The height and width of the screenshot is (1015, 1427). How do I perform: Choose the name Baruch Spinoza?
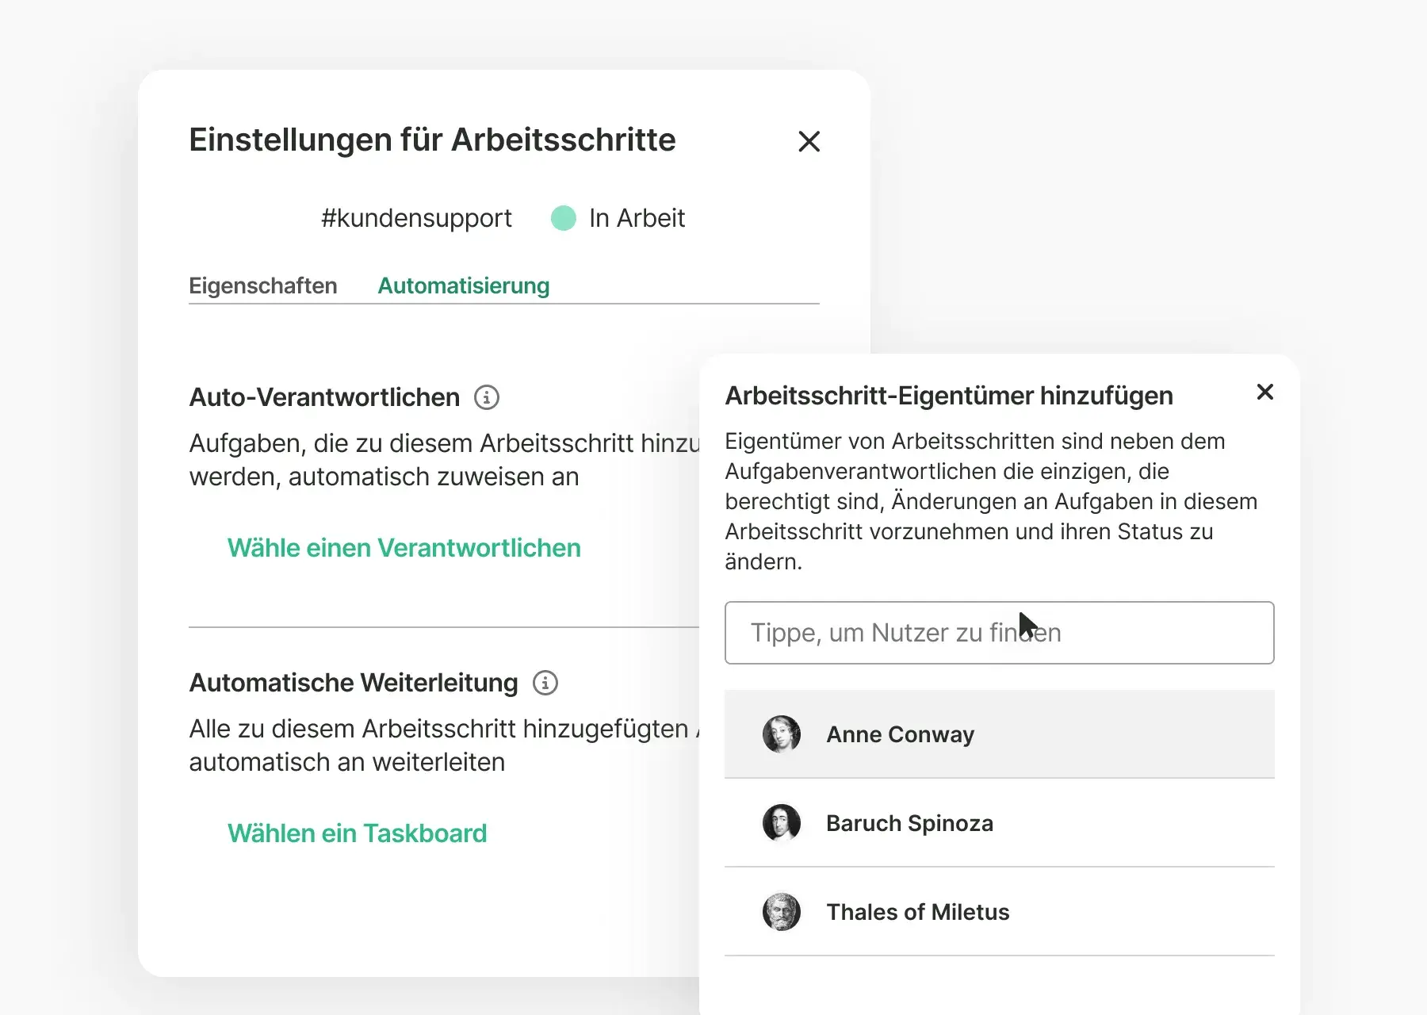(909, 823)
